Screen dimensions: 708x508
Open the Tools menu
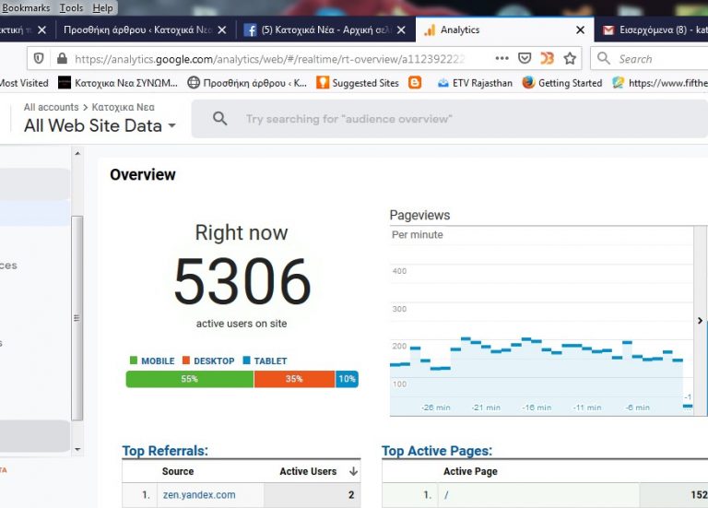71,7
